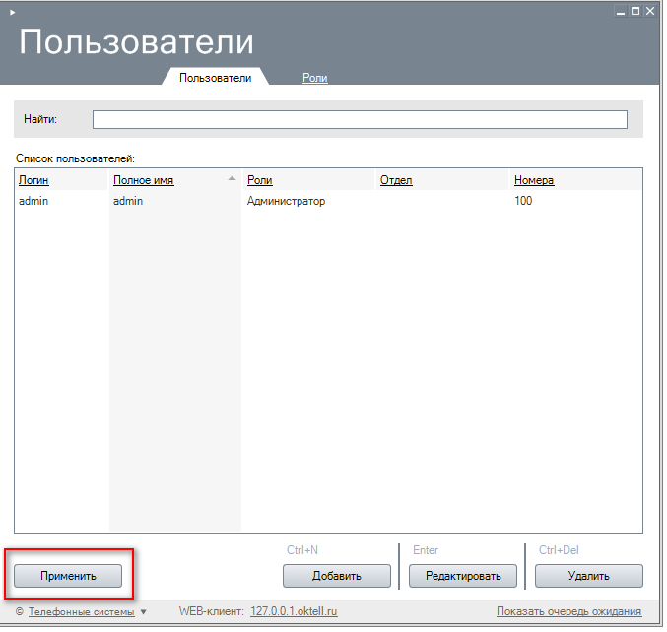This screenshot has height=632, width=667.
Task: Sort by the Номера column header
Action: [x=534, y=180]
